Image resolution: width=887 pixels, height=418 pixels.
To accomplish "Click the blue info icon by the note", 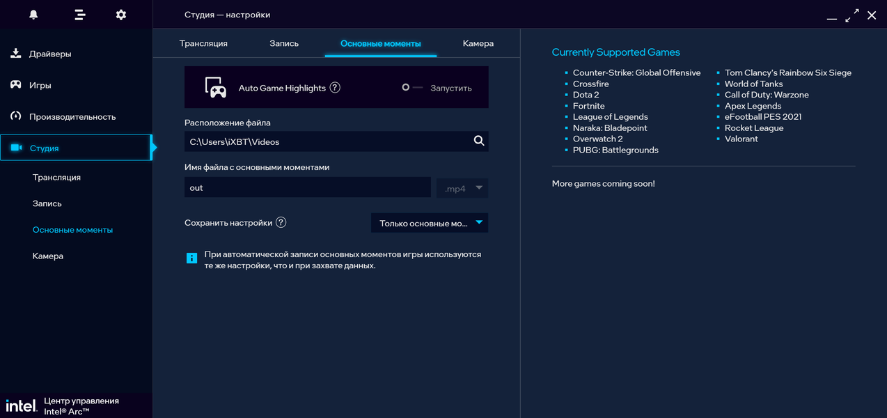I will [x=191, y=258].
